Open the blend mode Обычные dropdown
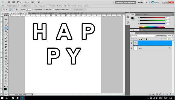This screenshot has width=175, height=100. (143, 36)
